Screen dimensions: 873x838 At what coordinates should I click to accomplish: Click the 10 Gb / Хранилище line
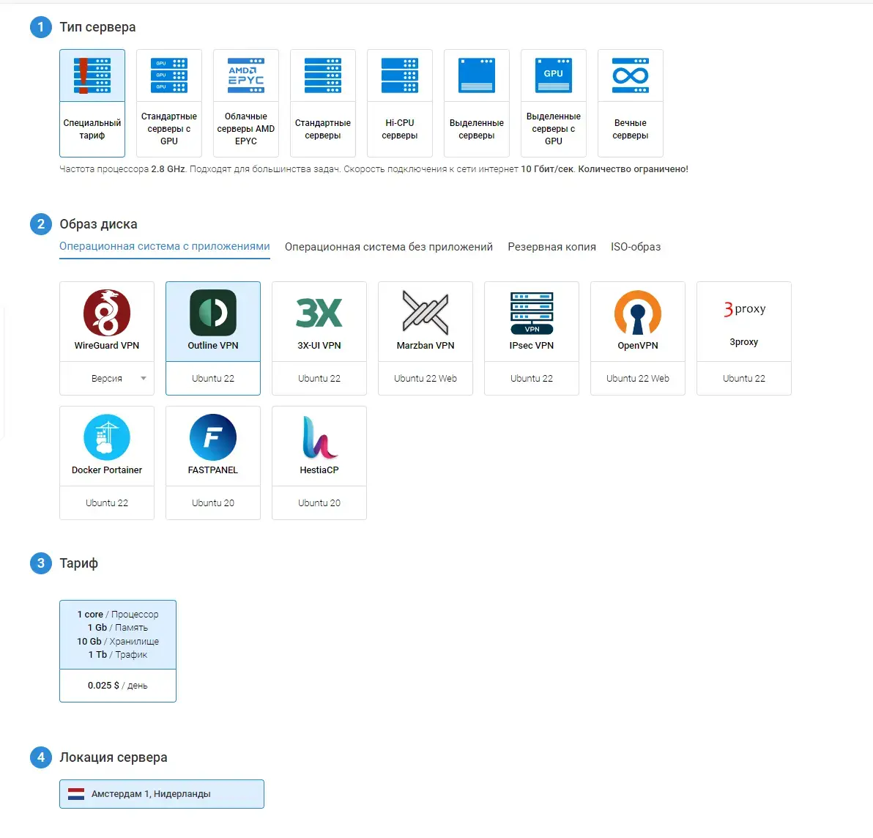tap(118, 642)
